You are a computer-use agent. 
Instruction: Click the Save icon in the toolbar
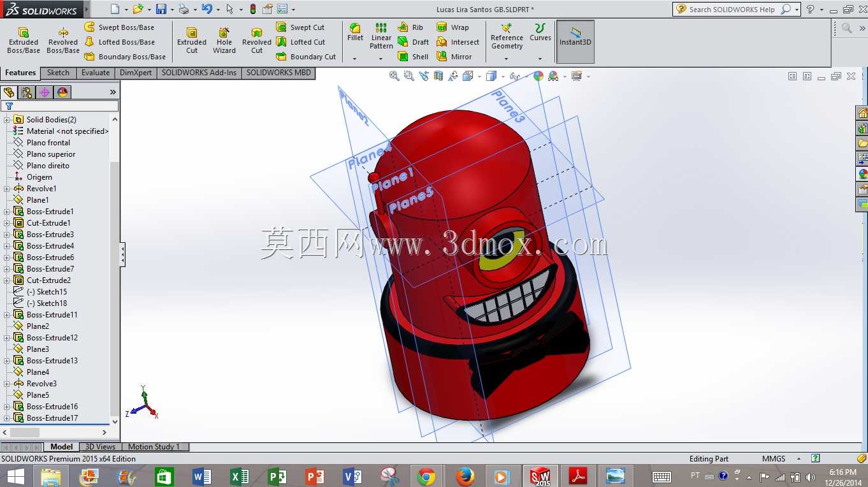click(x=161, y=9)
